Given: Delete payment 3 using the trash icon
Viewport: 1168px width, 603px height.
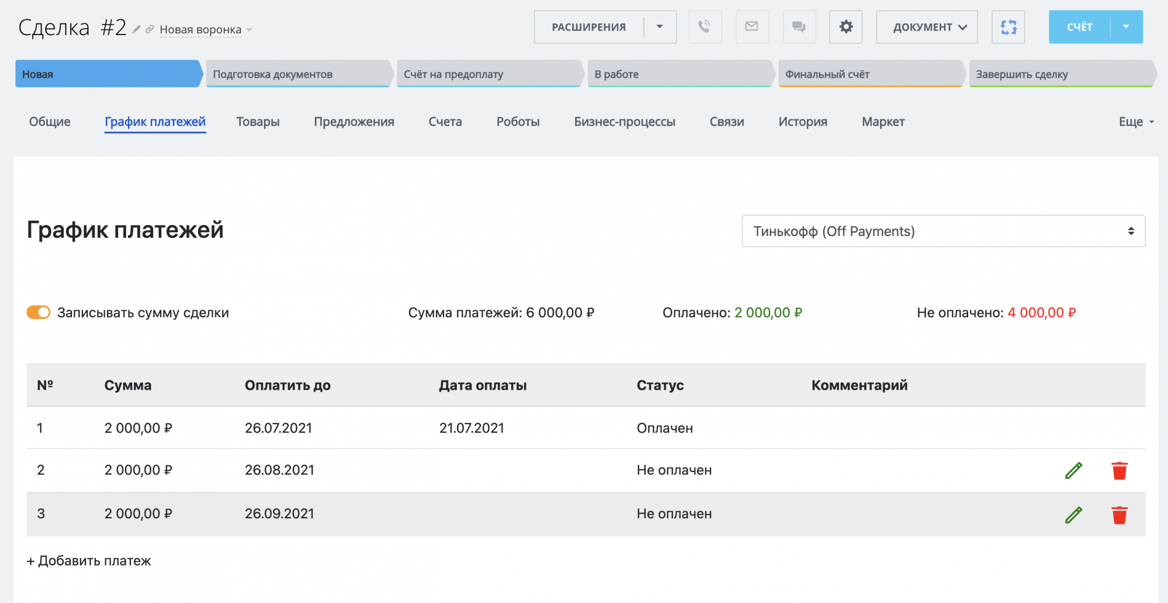Looking at the screenshot, I should (x=1120, y=514).
